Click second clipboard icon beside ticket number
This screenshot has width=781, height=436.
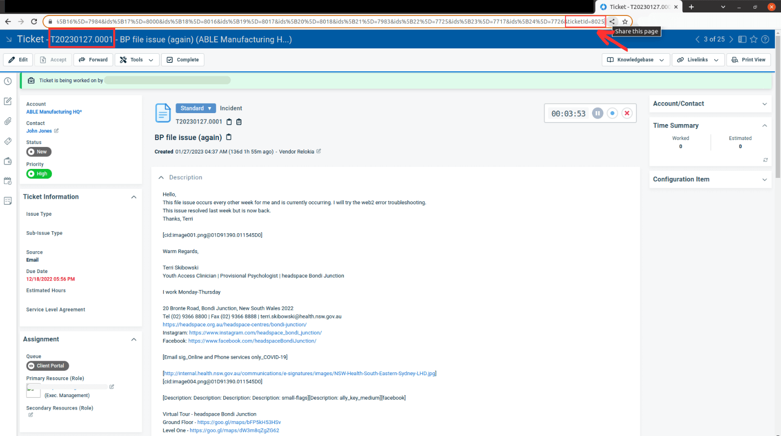point(239,122)
